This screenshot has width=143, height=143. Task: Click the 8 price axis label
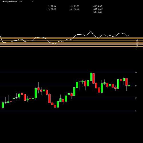pos(136,111)
